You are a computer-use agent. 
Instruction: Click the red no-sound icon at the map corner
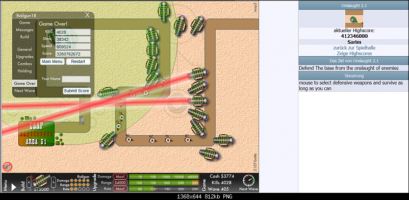[x=7, y=166]
